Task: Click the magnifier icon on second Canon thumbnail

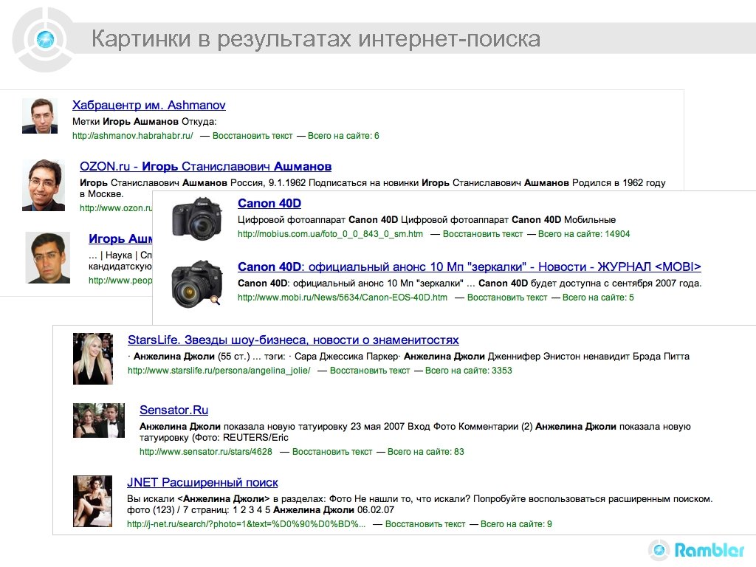Action: point(215,300)
